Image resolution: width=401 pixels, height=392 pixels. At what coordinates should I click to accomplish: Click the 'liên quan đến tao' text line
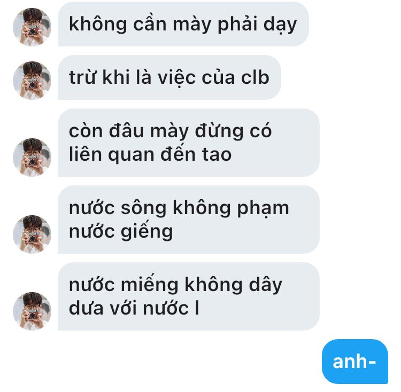pos(150,155)
